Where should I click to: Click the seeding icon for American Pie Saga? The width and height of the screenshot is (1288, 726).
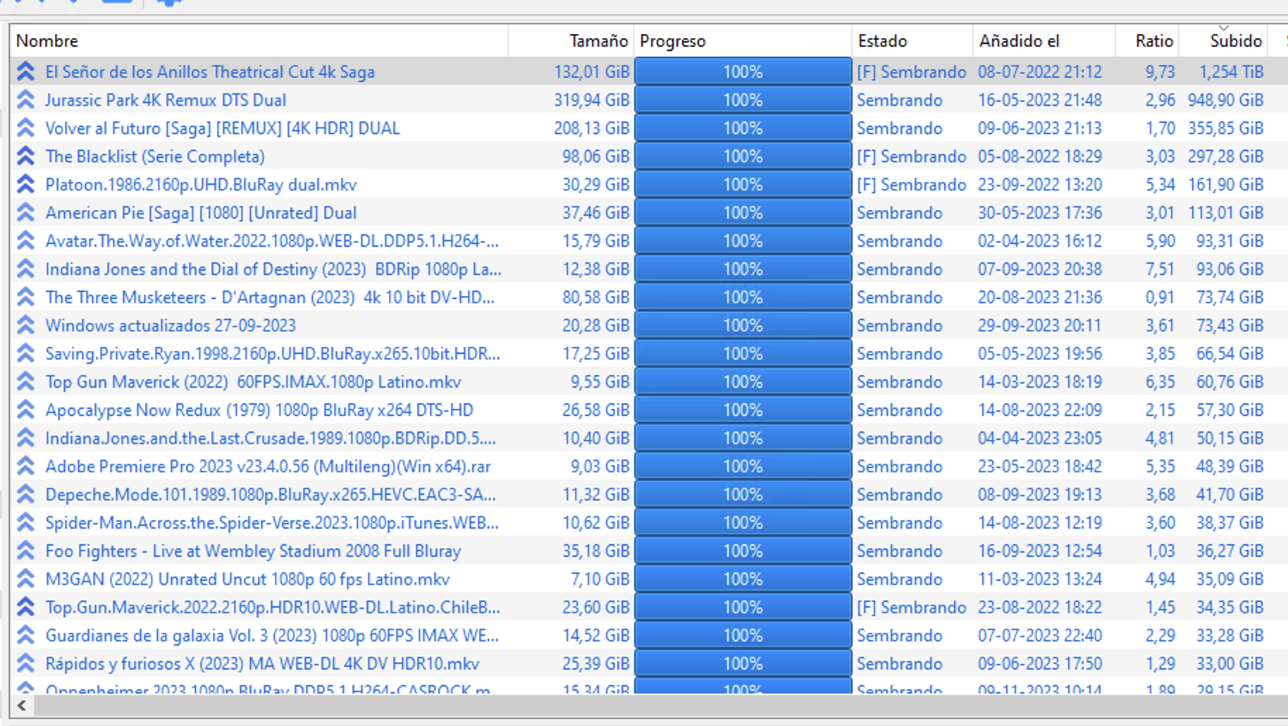25,212
